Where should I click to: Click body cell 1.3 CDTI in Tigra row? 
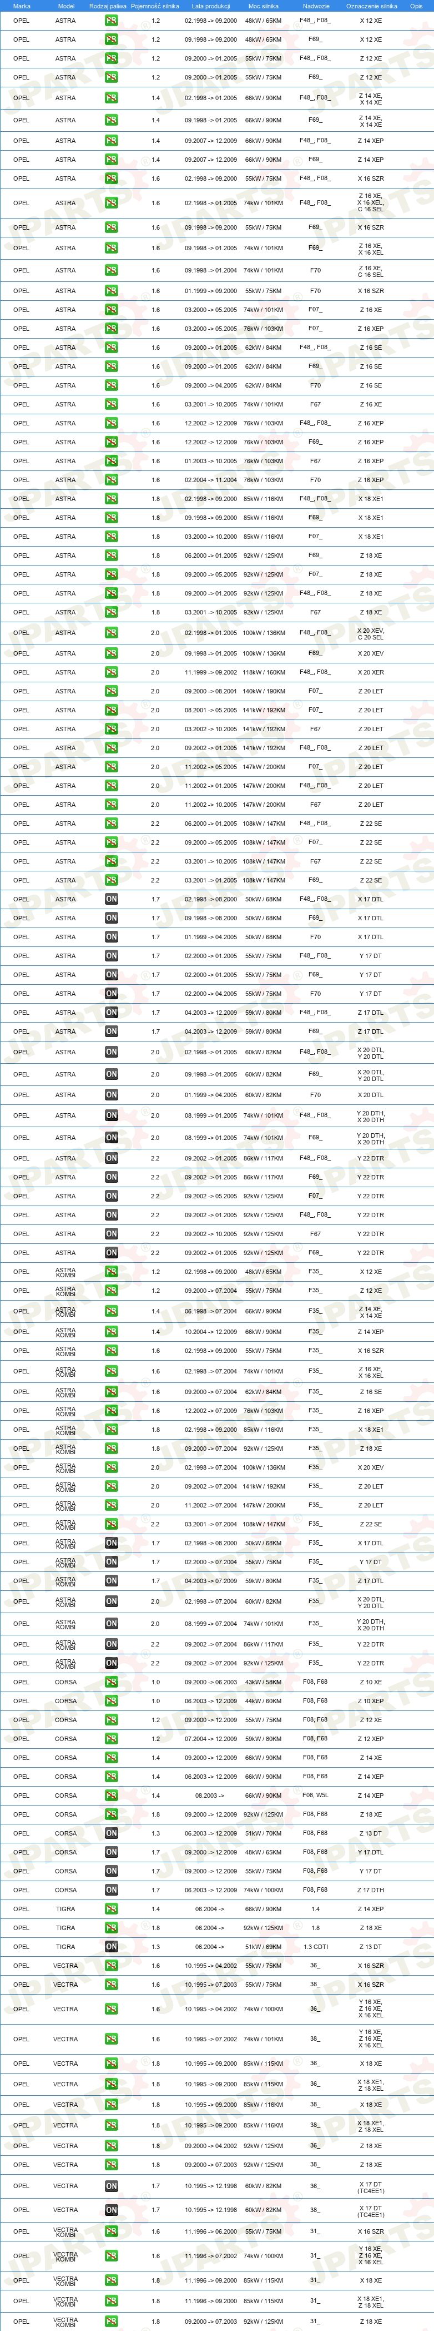click(315, 1947)
